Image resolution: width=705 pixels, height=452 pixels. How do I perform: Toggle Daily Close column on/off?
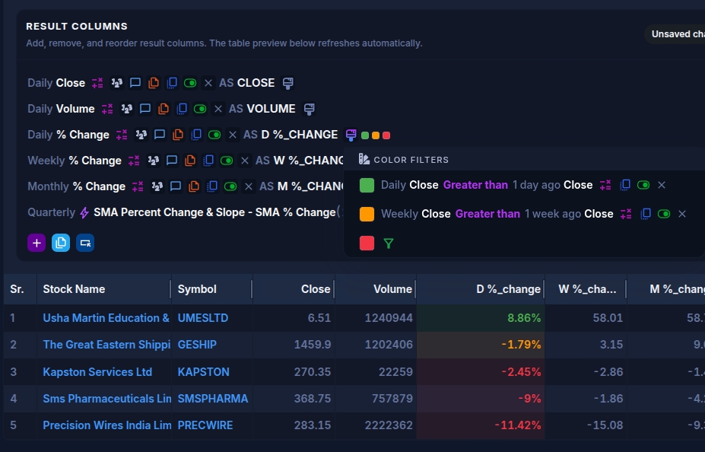tap(190, 83)
